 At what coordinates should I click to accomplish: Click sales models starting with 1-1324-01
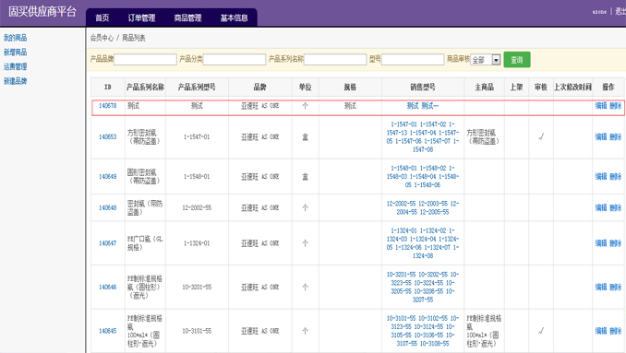pyautogui.click(x=422, y=243)
